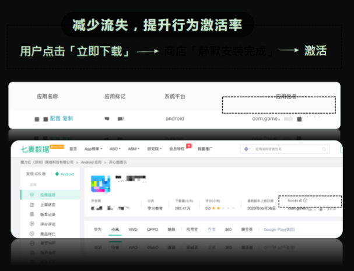Click the Bundle ID label
The image size is (354, 271).
click(x=295, y=200)
